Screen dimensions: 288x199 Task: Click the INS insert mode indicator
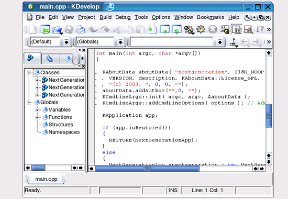[173, 191]
